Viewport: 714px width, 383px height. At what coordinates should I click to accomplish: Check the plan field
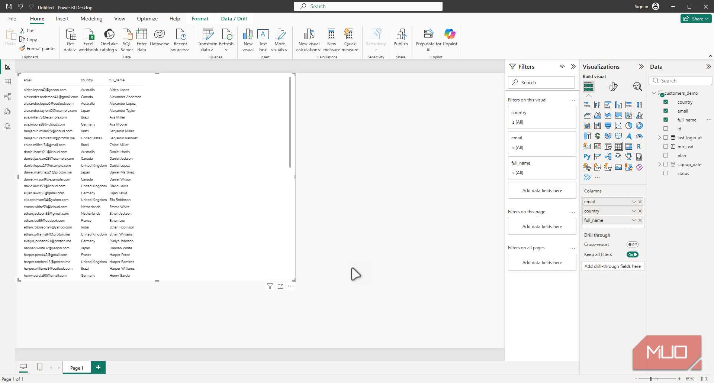pos(666,155)
